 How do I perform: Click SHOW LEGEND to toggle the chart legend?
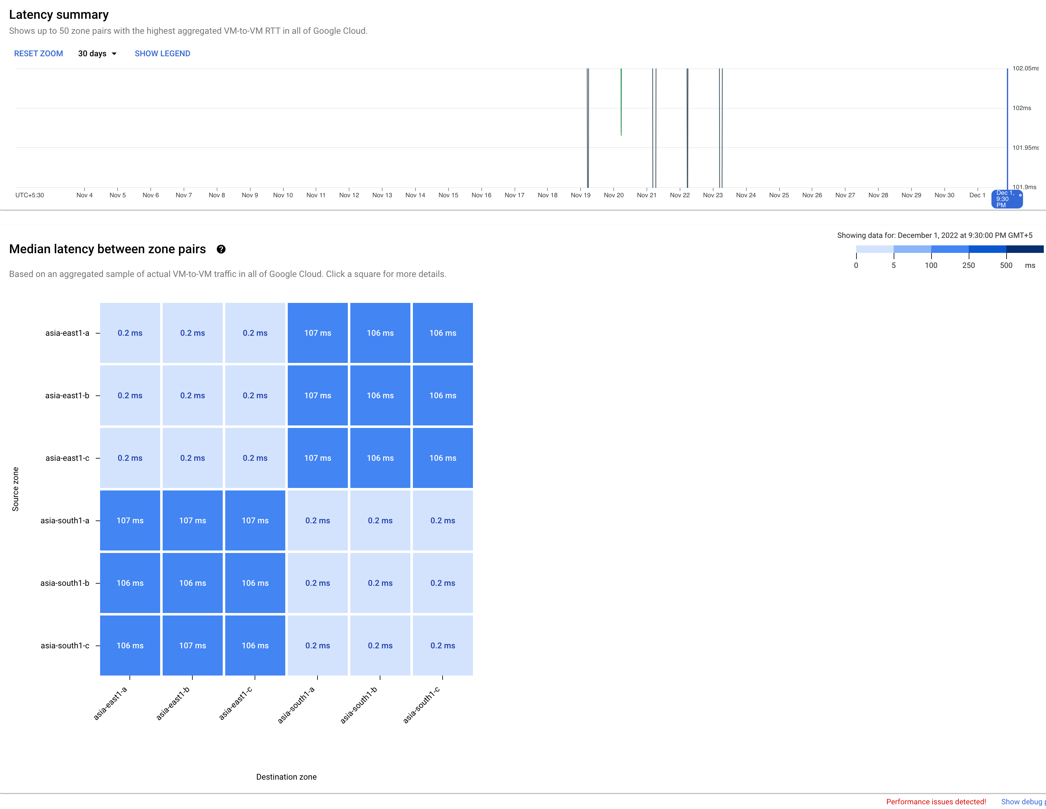[x=162, y=54]
